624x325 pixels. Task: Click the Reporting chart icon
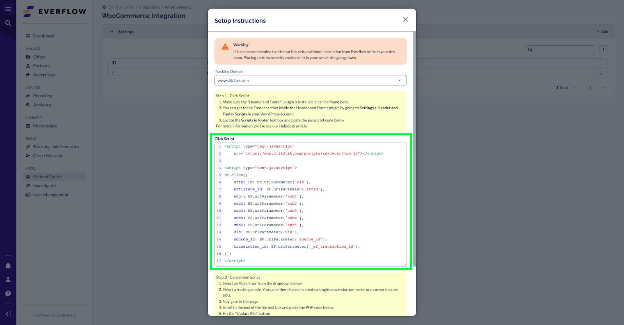(28, 96)
